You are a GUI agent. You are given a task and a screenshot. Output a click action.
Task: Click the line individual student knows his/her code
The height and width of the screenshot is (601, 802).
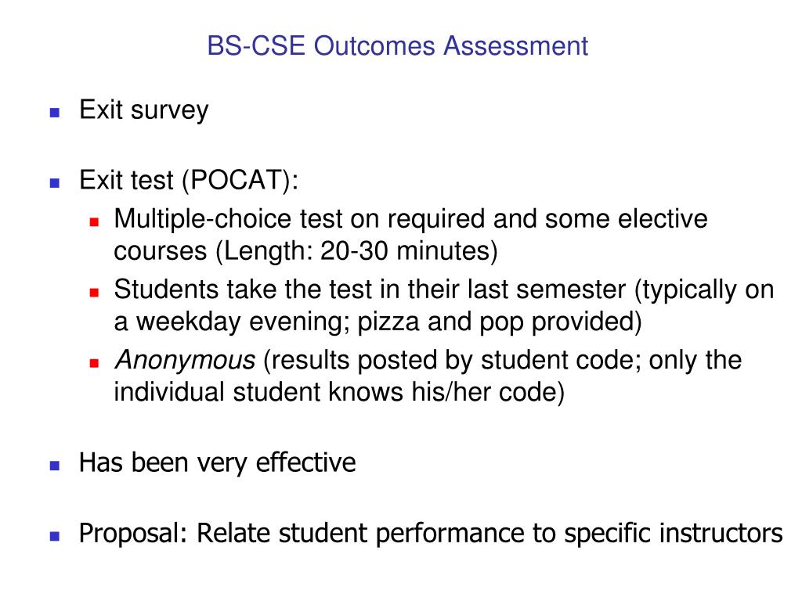(x=339, y=393)
